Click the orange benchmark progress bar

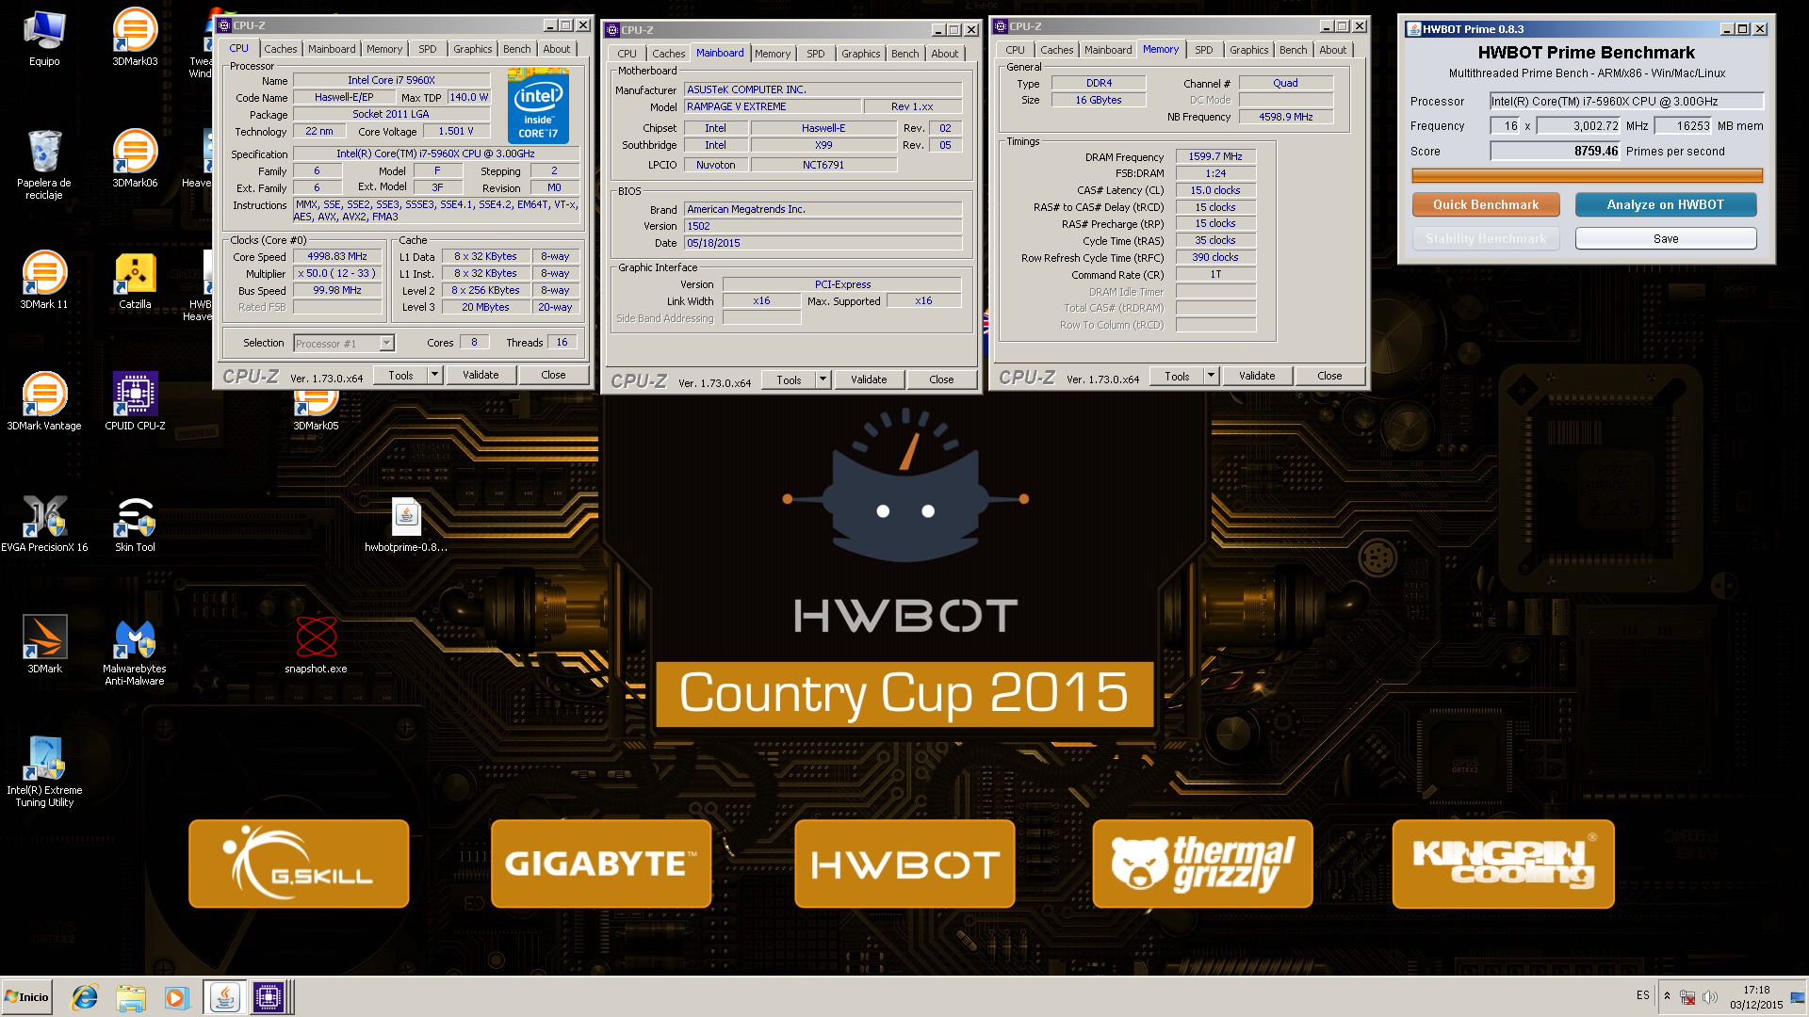pyautogui.click(x=1588, y=175)
